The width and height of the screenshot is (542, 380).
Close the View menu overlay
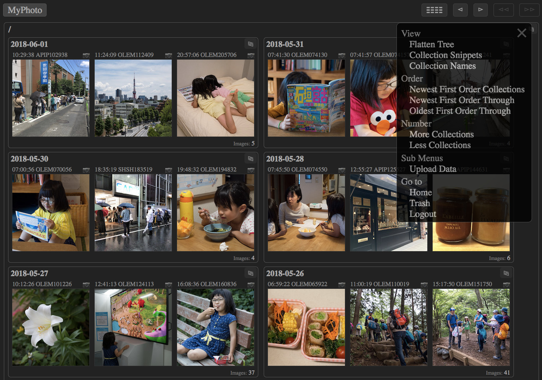coord(522,33)
